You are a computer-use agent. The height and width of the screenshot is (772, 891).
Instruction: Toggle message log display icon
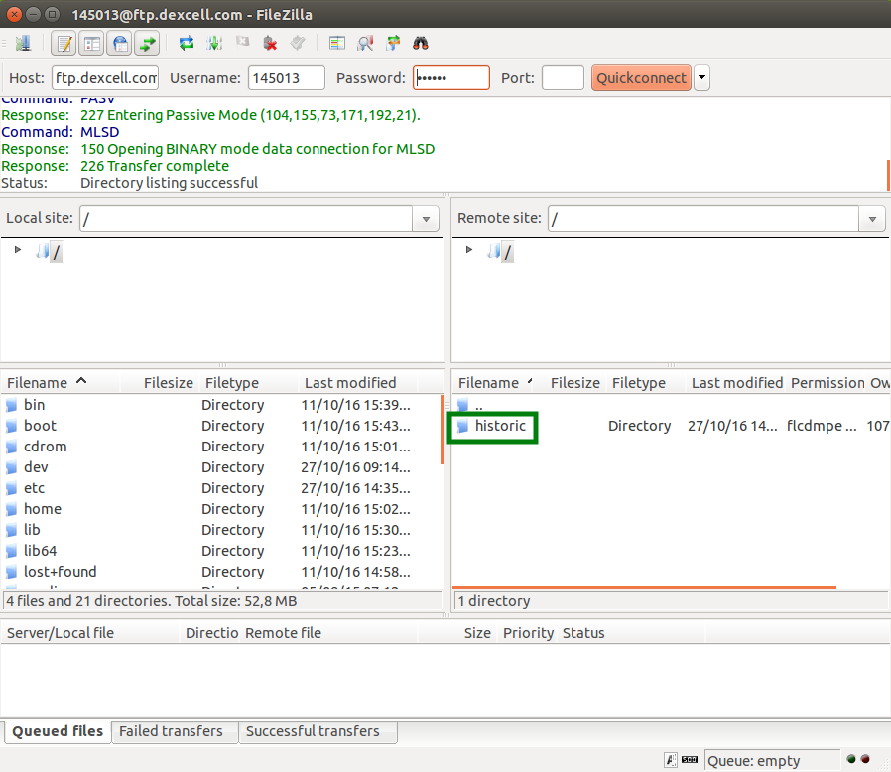pos(64,44)
